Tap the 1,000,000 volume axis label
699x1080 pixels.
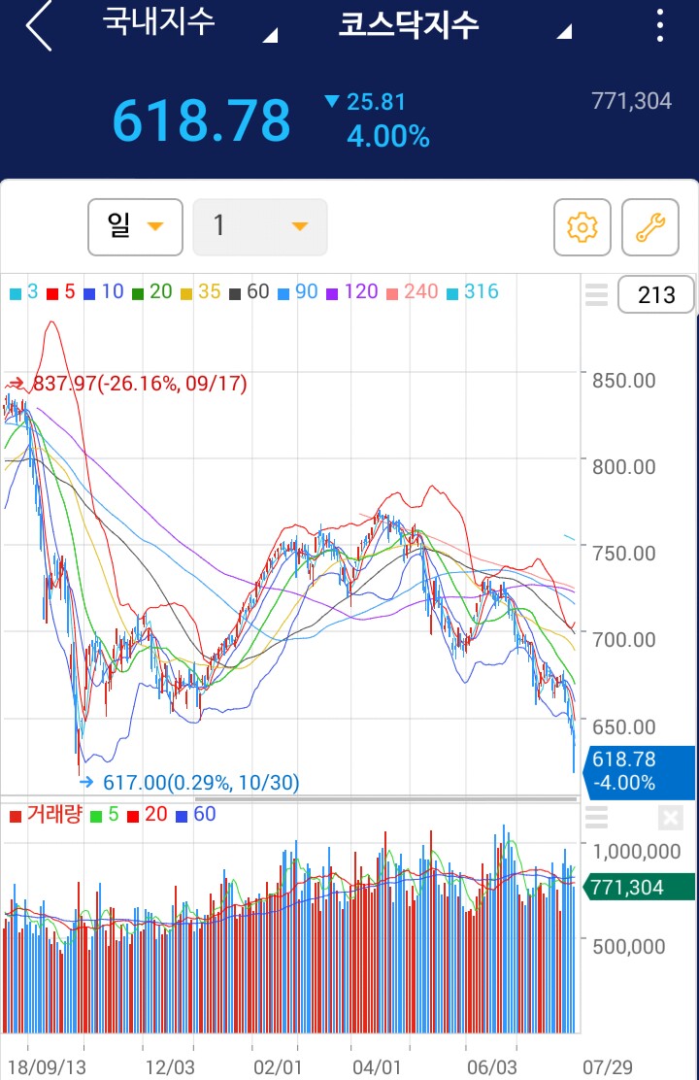[x=636, y=852]
